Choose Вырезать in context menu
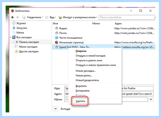The height and width of the screenshot is (118, 161). pos(95,86)
